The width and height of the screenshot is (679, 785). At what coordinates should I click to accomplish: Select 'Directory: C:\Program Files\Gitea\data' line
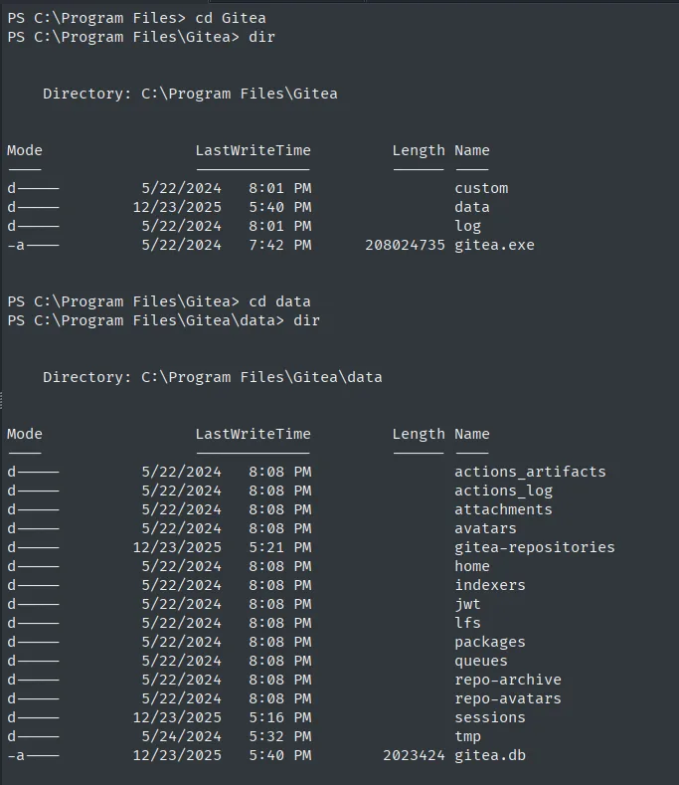click(x=212, y=377)
